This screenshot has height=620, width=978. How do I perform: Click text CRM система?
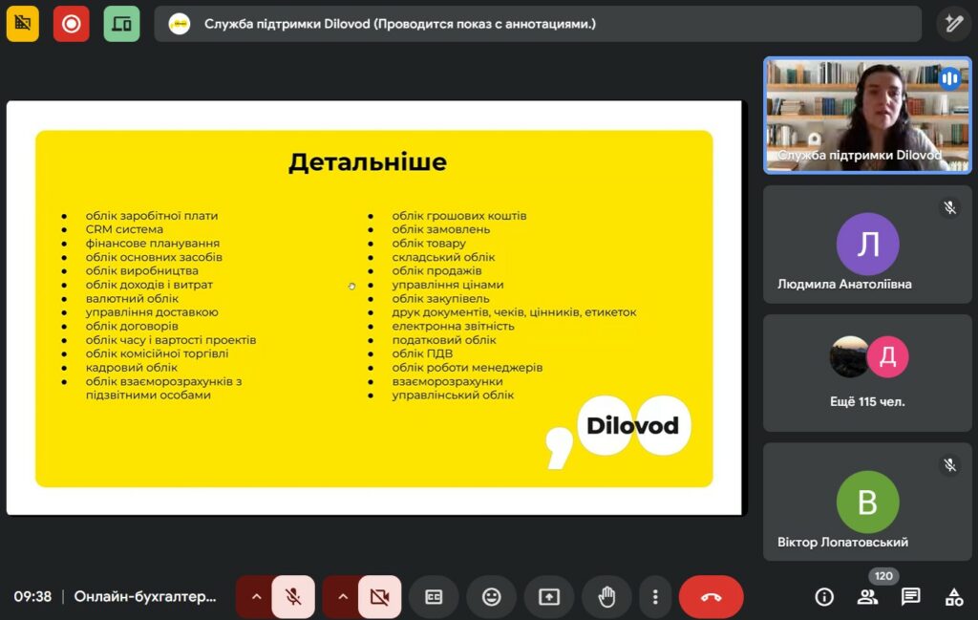[x=124, y=229]
